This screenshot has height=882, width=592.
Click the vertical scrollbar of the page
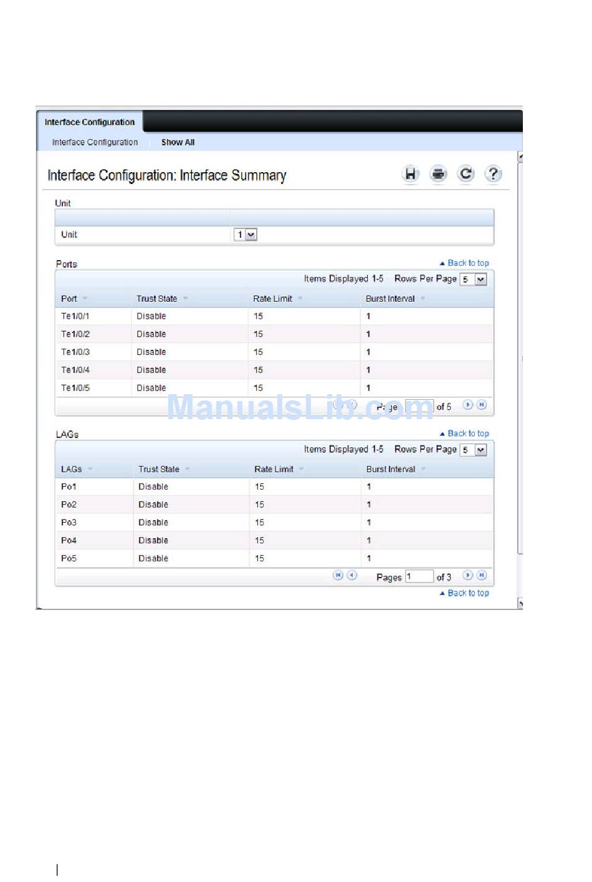520,359
